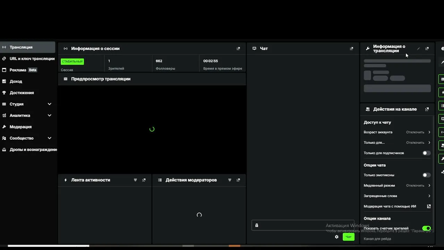Toggle Только для подписчиков switch
Image resolution: width=444 pixels, height=250 pixels.
[x=426, y=153]
